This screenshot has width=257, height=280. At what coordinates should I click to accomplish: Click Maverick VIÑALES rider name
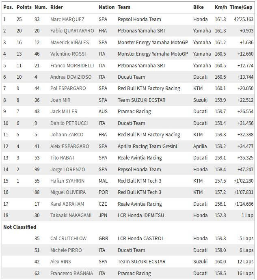(69, 42)
